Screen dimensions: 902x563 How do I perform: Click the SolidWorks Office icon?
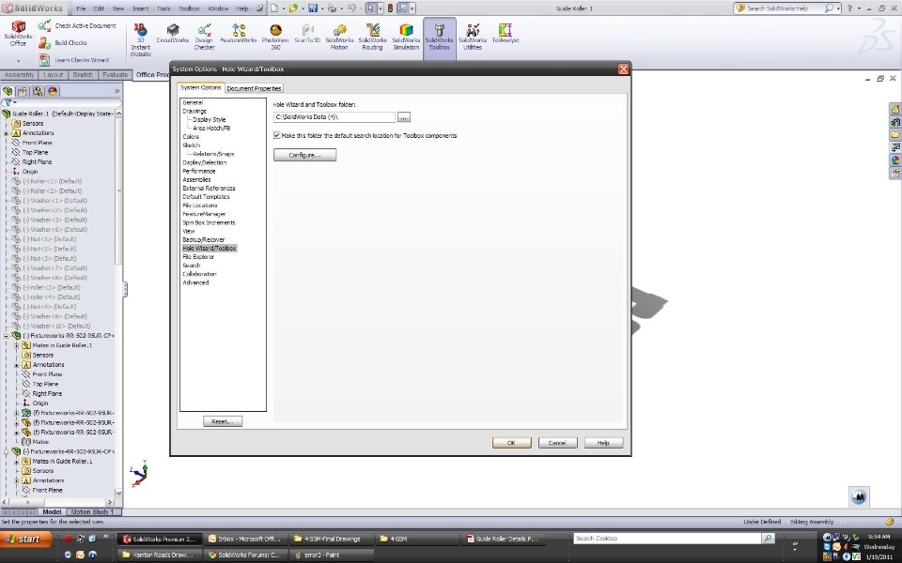pyautogui.click(x=19, y=35)
